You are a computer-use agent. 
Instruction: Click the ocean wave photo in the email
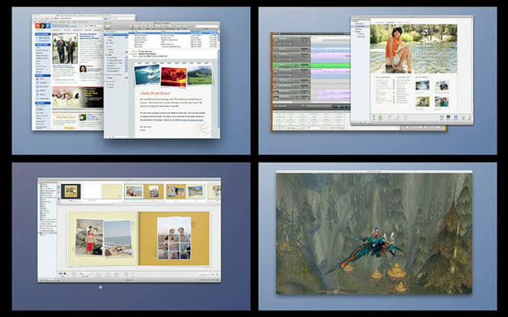click(x=147, y=75)
